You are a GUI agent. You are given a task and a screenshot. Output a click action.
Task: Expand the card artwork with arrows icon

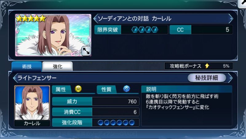tap(86, 51)
